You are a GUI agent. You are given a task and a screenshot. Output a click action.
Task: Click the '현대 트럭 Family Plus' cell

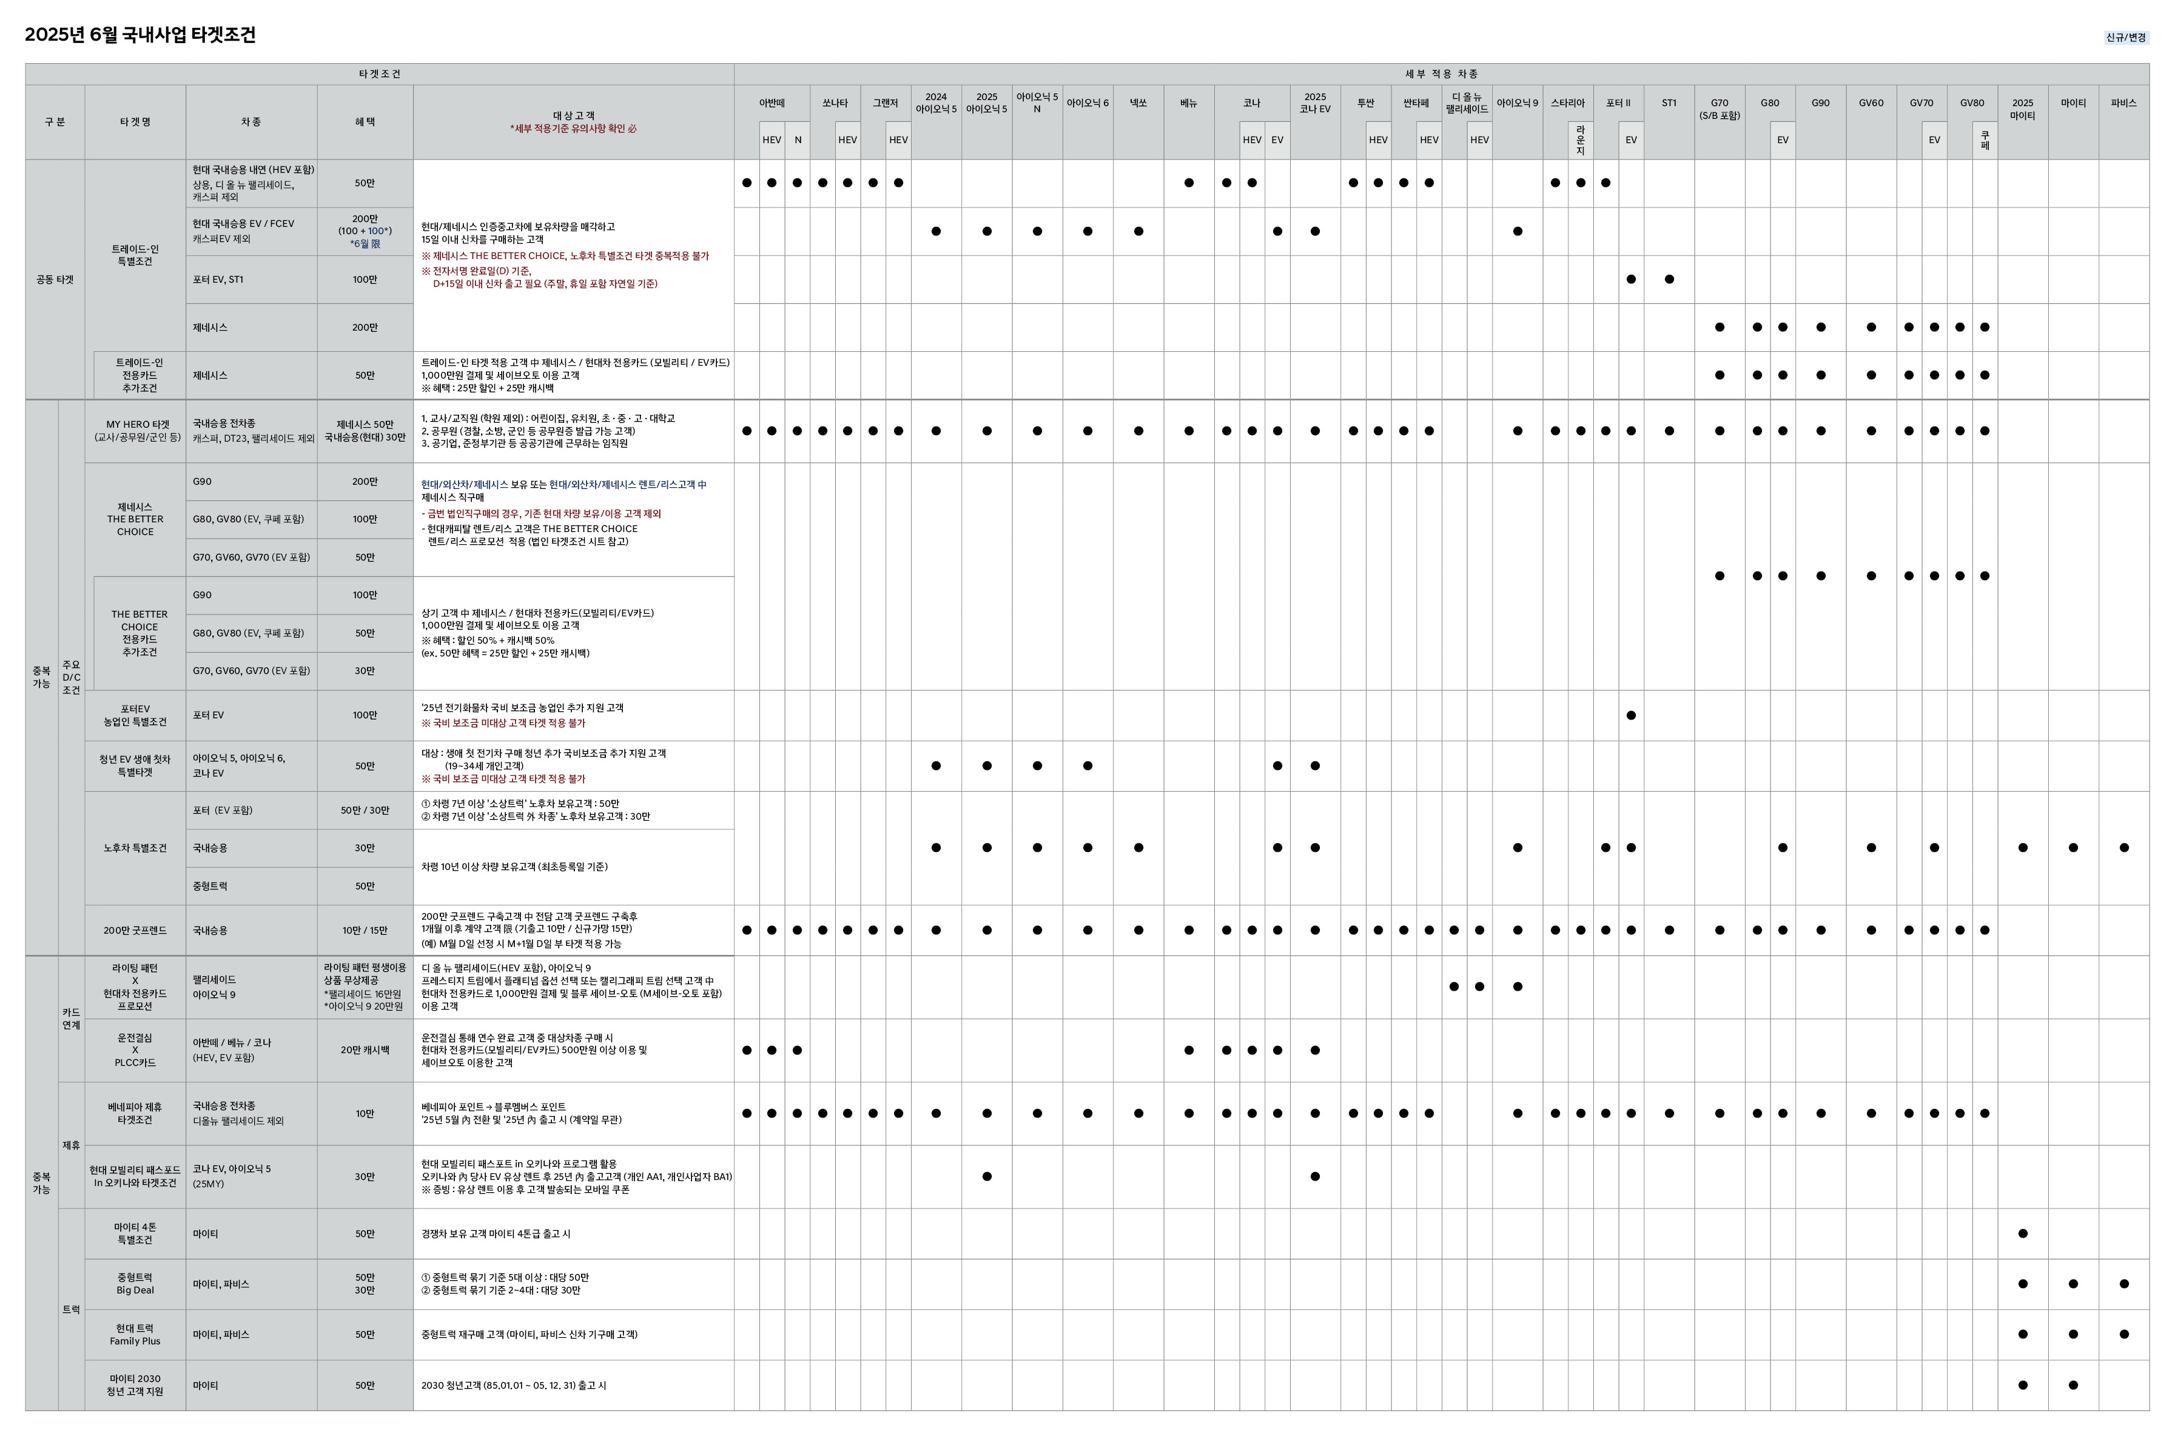coord(135,1335)
